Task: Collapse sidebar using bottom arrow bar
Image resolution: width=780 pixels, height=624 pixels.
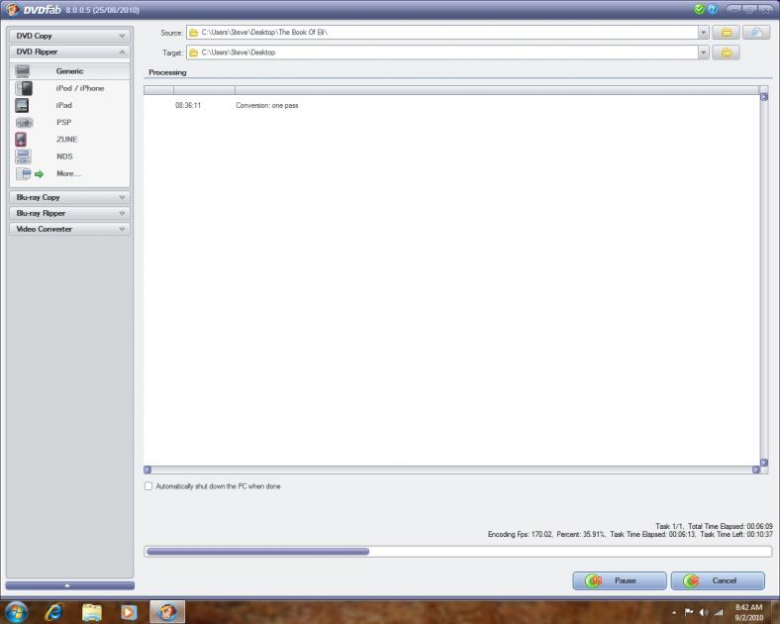Action: 69,585
